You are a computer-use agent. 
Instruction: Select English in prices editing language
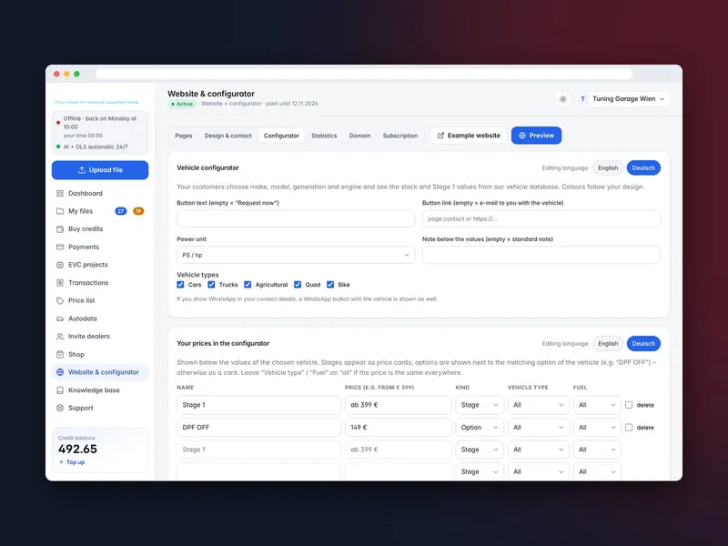608,344
